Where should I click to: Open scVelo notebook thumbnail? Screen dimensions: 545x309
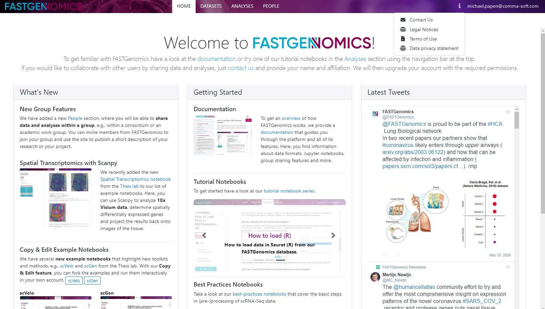point(56,303)
